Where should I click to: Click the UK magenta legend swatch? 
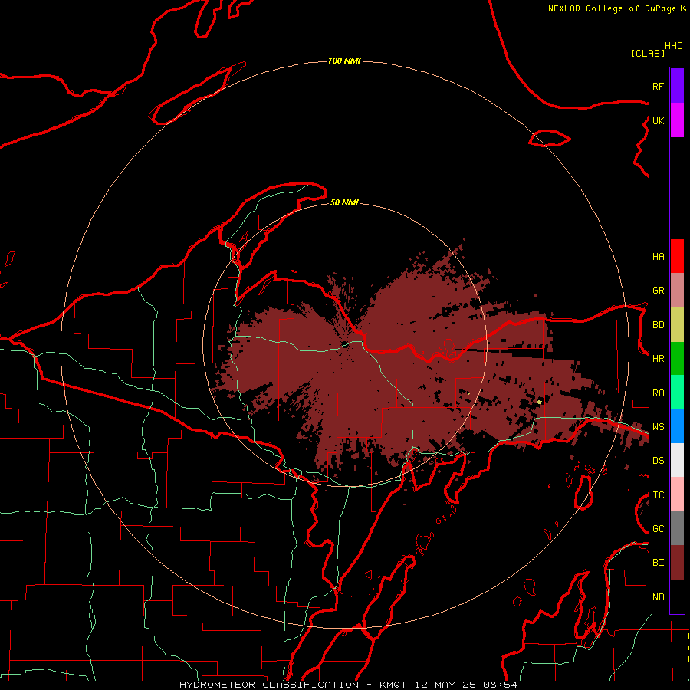(677, 120)
